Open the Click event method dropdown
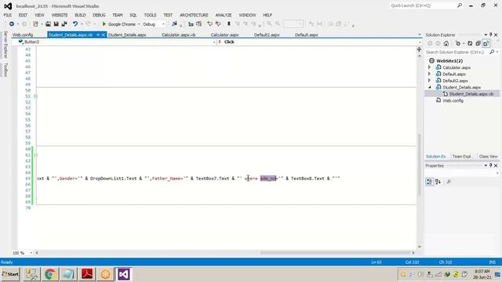The height and width of the screenshot is (282, 502). click(420, 42)
